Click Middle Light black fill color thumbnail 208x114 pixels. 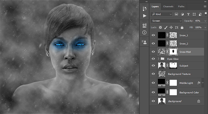tap(162, 83)
